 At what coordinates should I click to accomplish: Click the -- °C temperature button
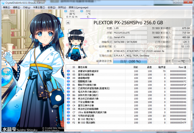[181, 61]
